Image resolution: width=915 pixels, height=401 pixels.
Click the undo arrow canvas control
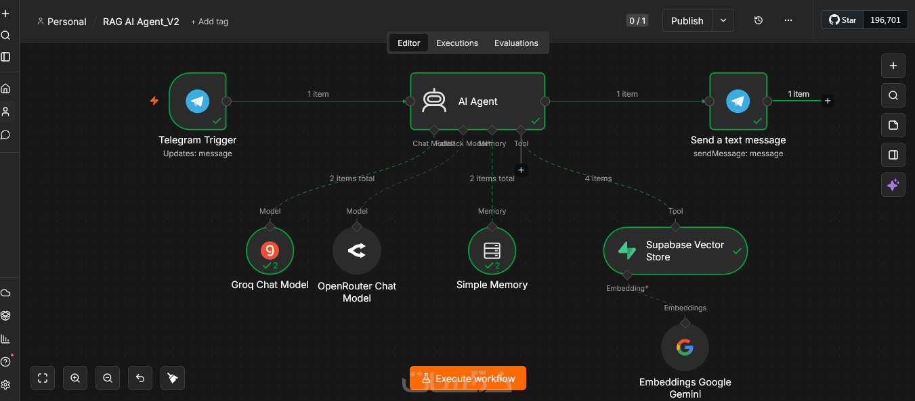tap(140, 378)
